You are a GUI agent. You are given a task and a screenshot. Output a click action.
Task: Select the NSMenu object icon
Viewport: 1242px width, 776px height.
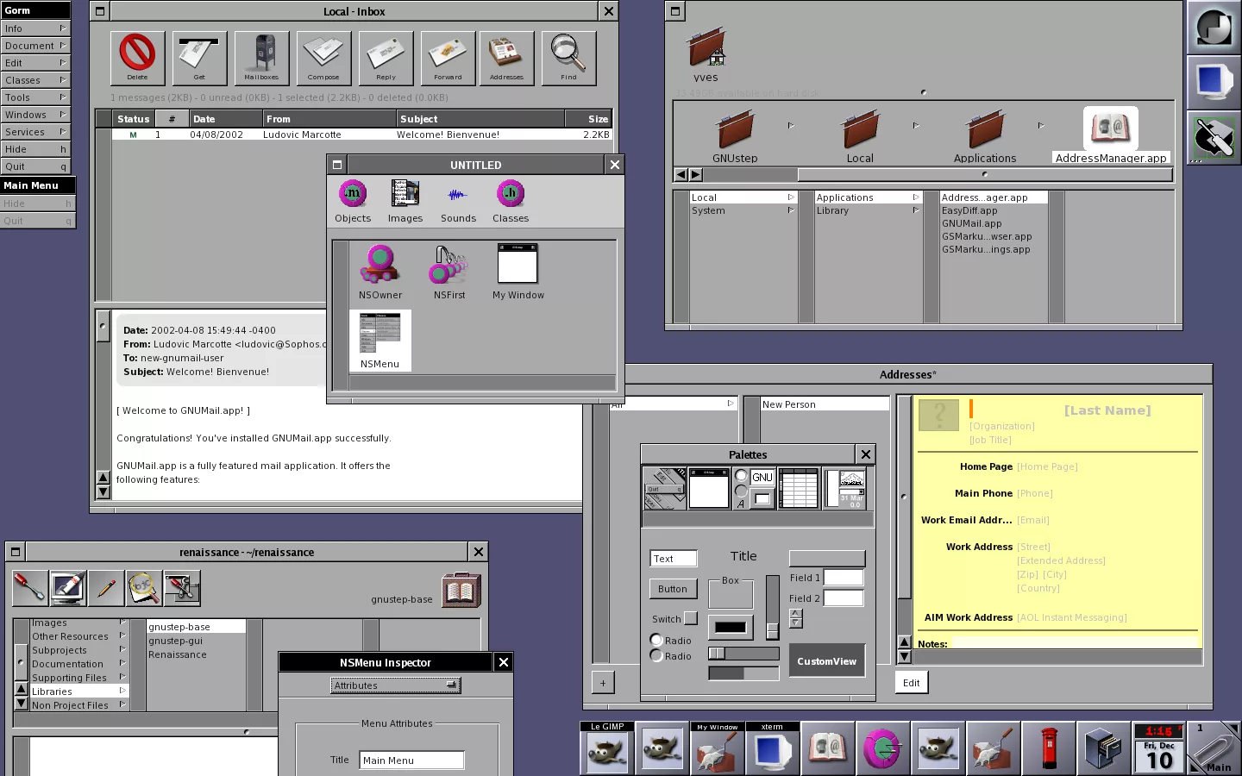(x=380, y=335)
